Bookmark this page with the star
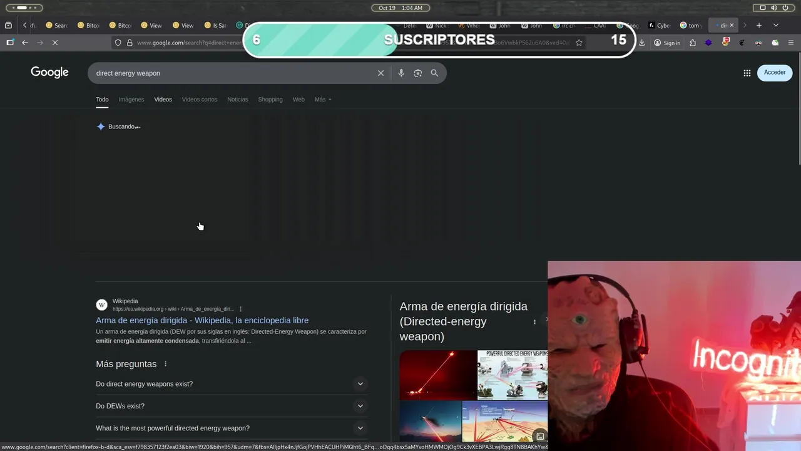Screen dimensions: 801x451 coord(579,43)
